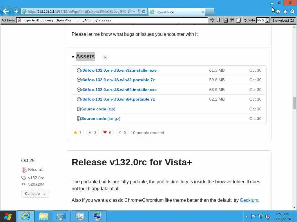The image size is (297, 222).
Task: Click the 61.3 MB size text
Action: pyautogui.click(x=217, y=71)
